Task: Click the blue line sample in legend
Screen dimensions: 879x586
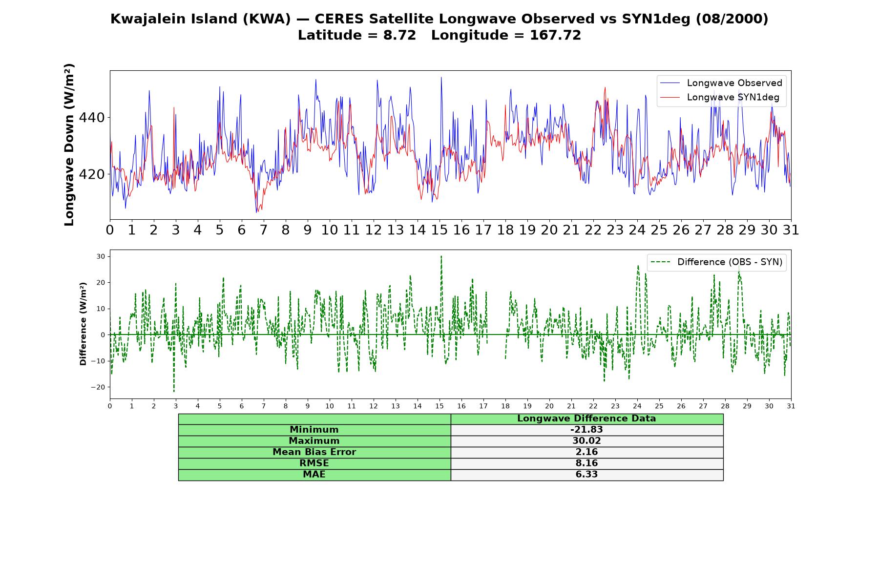Action: coord(670,83)
